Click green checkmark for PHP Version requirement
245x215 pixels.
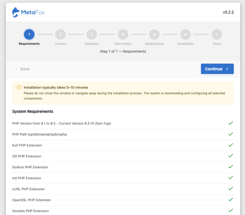click(230, 123)
